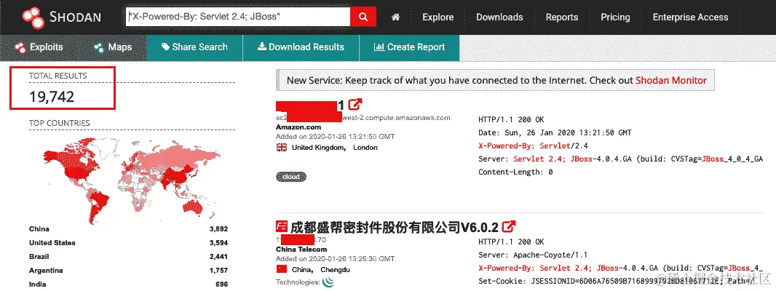The height and width of the screenshot is (291, 776).
Task: Click the 3,594 count for United States
Action: (218, 243)
